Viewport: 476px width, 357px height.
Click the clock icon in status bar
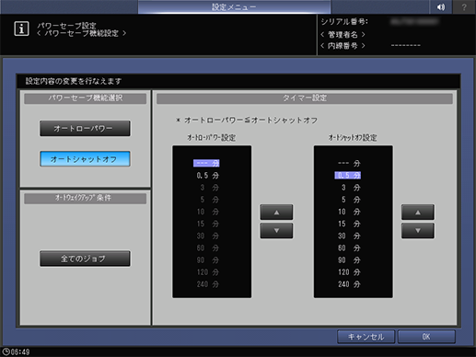[6, 351]
